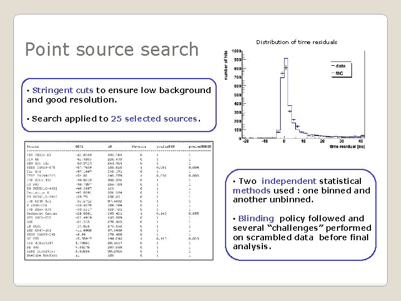The height and width of the screenshot is (301, 401).
Task: Click the "Galactic Center" table row name
Action: point(42,213)
